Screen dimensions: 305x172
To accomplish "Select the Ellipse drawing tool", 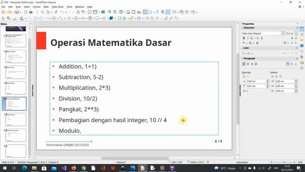I will tap(41, 18).
